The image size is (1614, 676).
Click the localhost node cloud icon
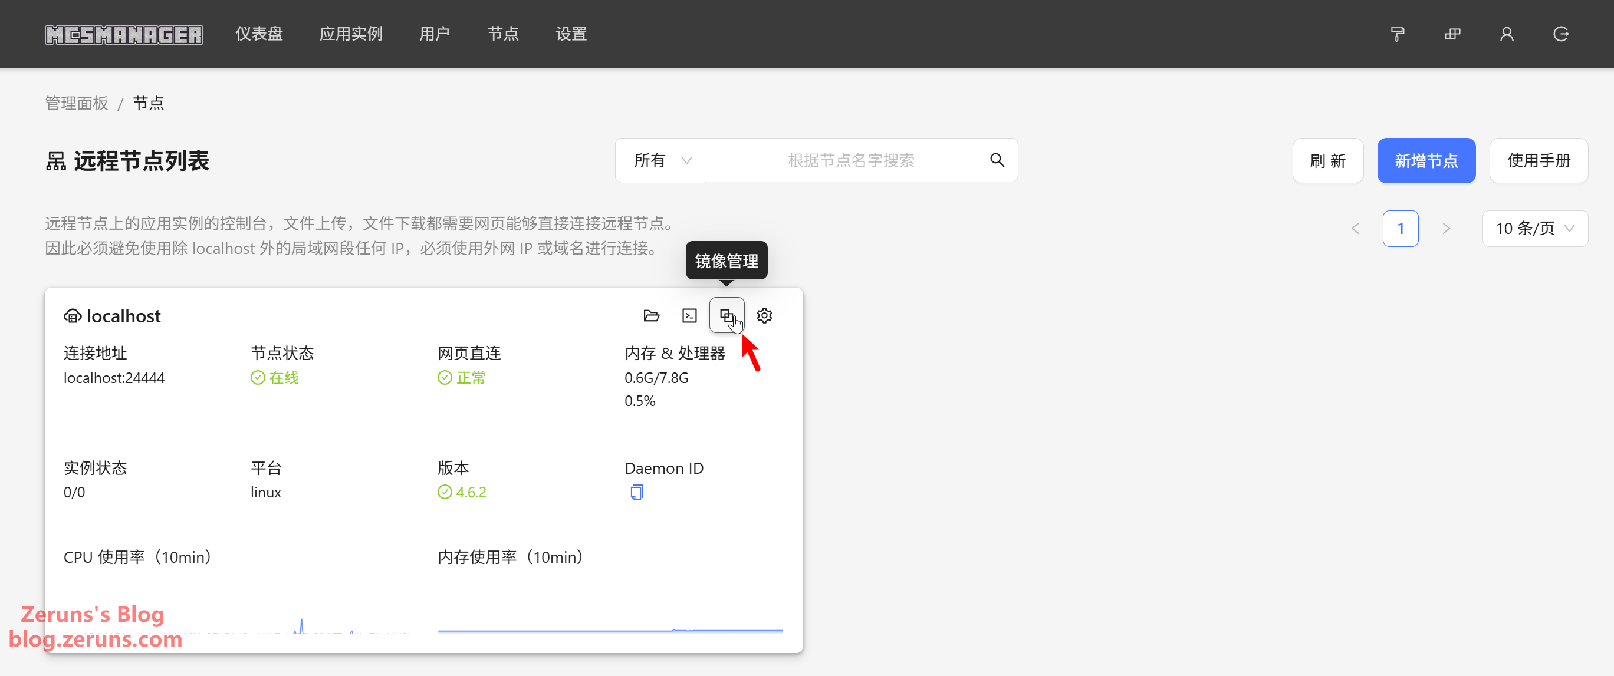[73, 316]
